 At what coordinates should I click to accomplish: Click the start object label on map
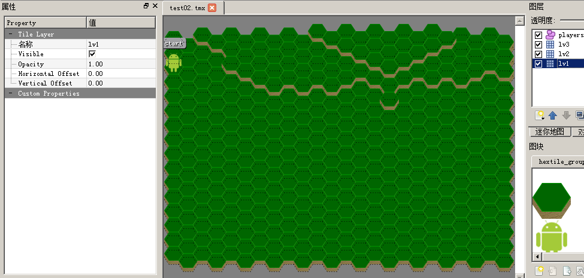(x=174, y=44)
